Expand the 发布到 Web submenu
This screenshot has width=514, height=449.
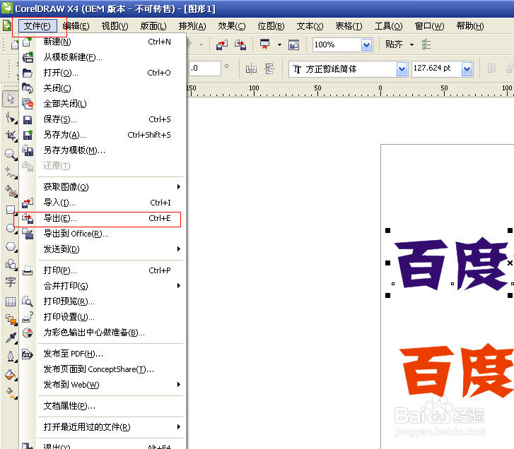pos(179,385)
